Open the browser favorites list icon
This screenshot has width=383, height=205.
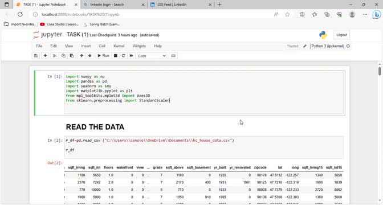pos(315,14)
